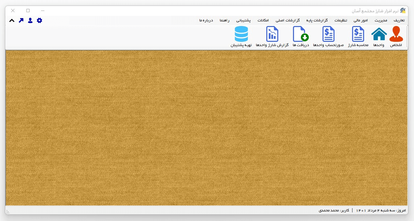Open the تنظیمات menu
The height and width of the screenshot is (221, 414).
(x=341, y=20)
